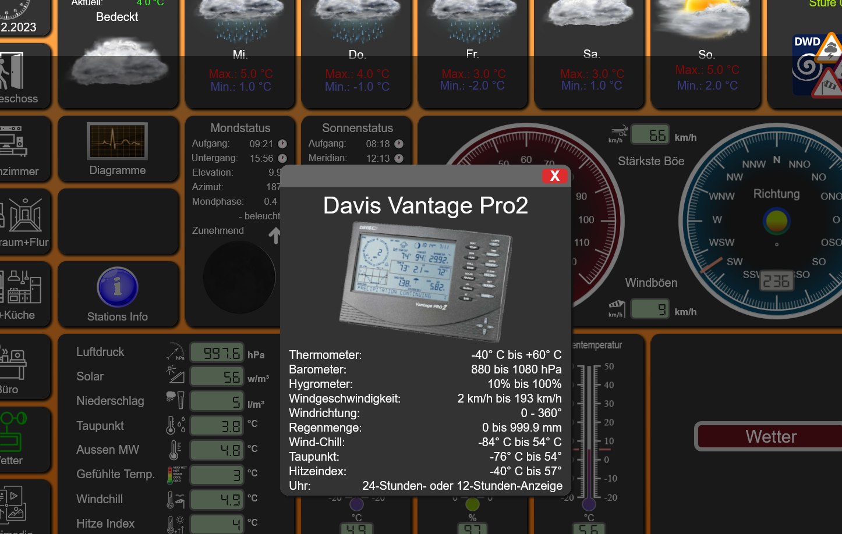Open the Wetter button
This screenshot has width=842, height=534.
[x=770, y=436]
